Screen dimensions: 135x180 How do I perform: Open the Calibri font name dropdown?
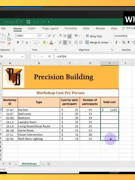coord(36,36)
